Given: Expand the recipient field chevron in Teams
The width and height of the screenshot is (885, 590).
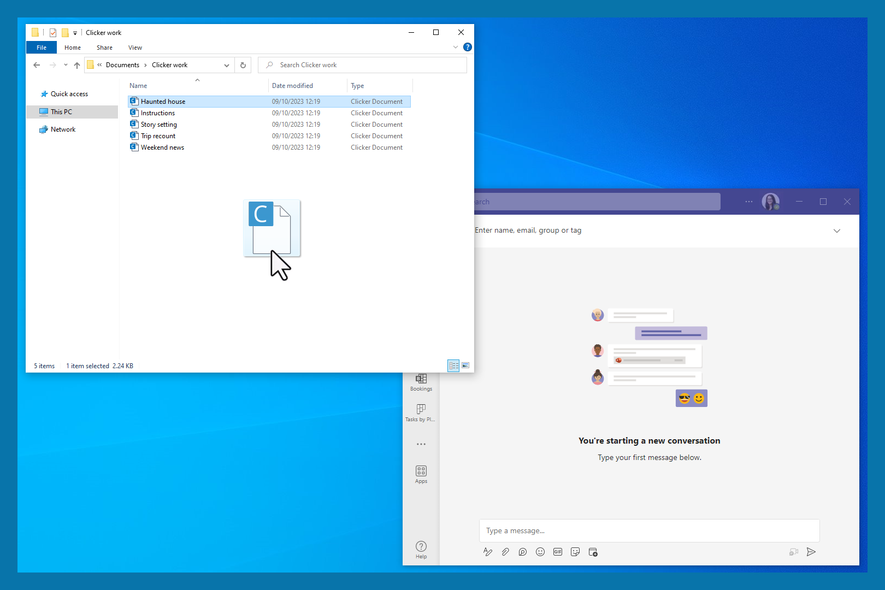Looking at the screenshot, I should point(836,231).
